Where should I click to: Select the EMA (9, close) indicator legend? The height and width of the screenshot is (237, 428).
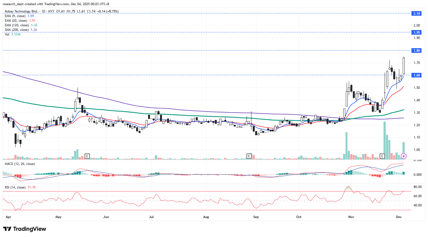(x=15, y=16)
